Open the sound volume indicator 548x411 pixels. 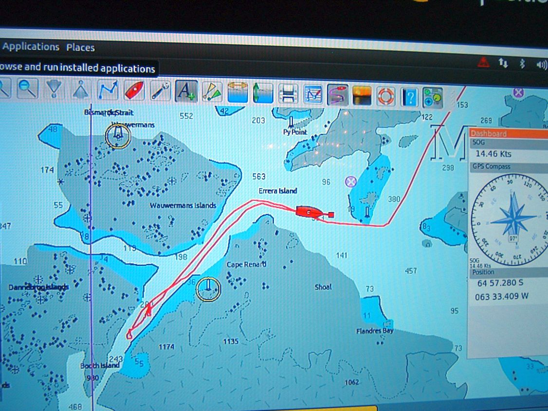coord(541,65)
